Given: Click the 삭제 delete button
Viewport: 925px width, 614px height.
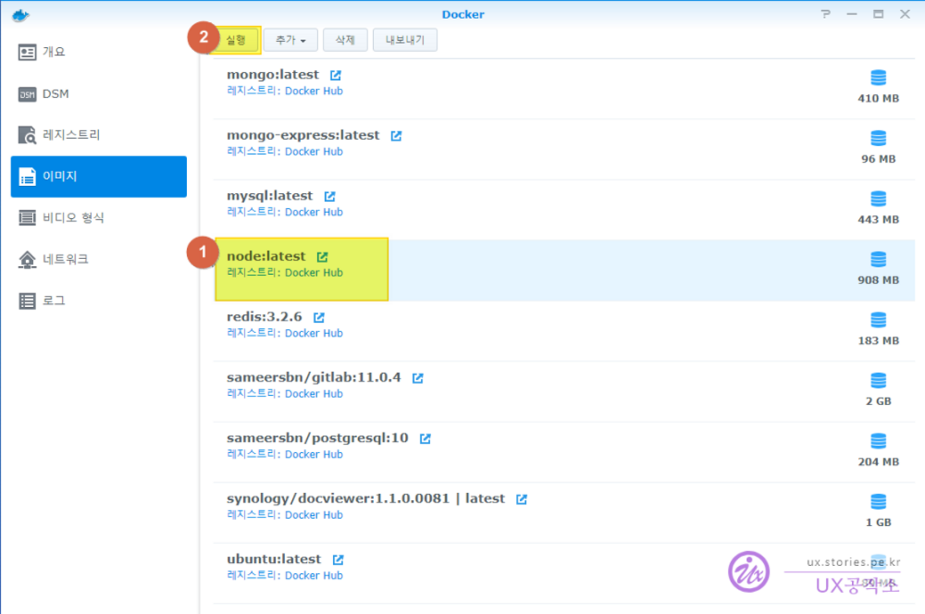Looking at the screenshot, I should 345,40.
